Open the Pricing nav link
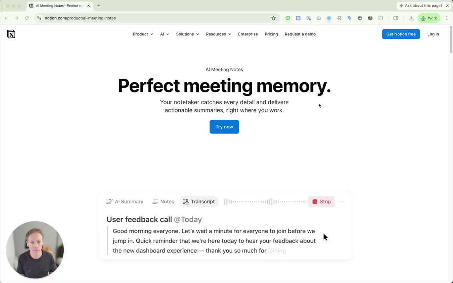Viewport: 453px width, 283px height. [271, 34]
